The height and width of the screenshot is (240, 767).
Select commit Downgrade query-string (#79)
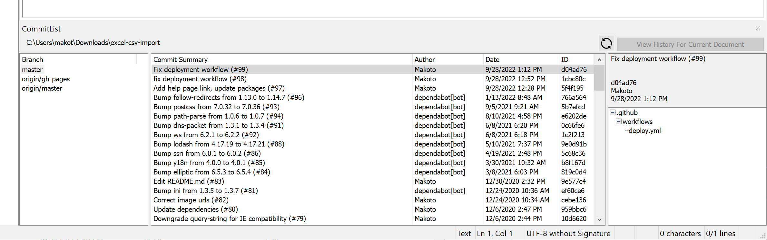[x=372, y=218]
